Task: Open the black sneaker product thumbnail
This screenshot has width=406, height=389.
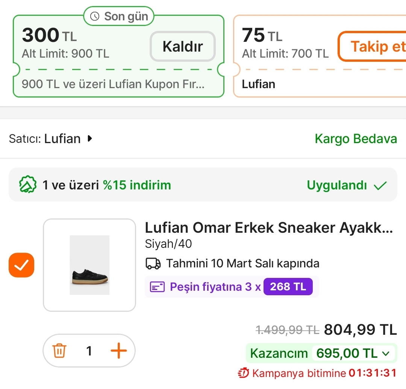Action: pos(89,265)
